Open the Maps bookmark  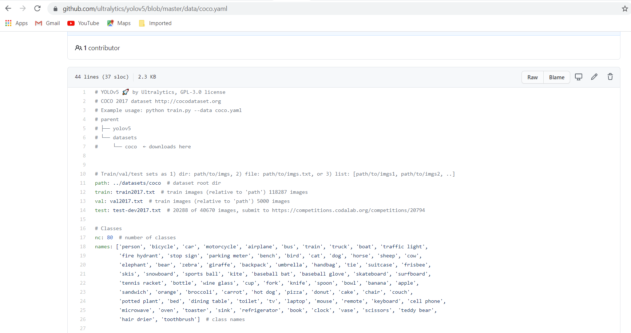119,23
